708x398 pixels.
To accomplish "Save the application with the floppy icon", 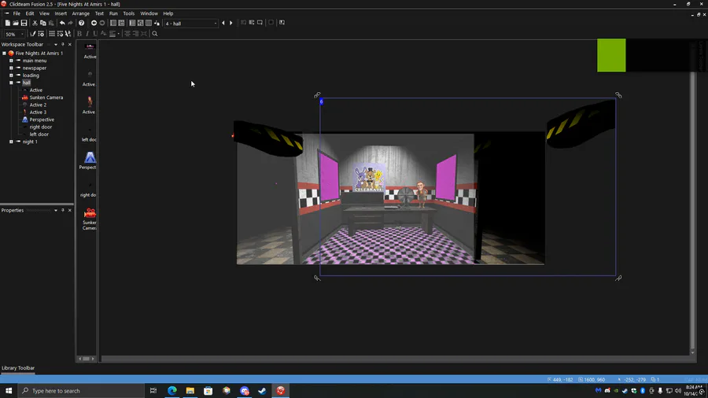I will [x=24, y=23].
